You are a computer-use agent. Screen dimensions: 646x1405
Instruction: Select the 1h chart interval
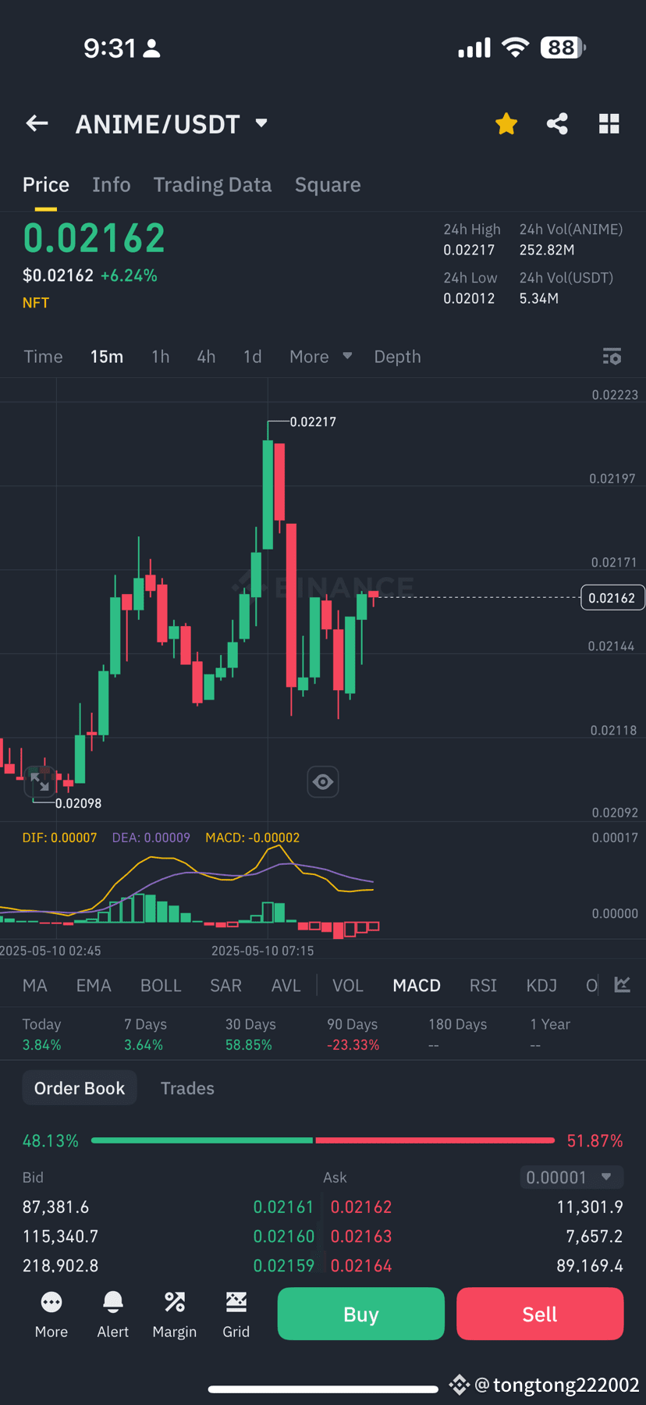[x=160, y=357]
